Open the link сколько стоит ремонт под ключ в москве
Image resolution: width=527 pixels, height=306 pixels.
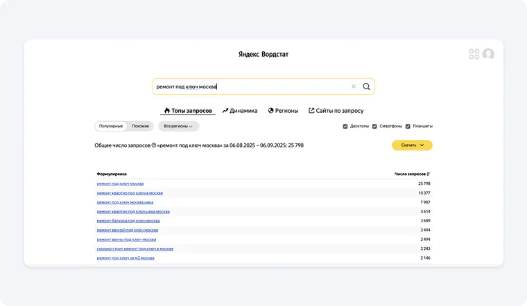pos(135,249)
